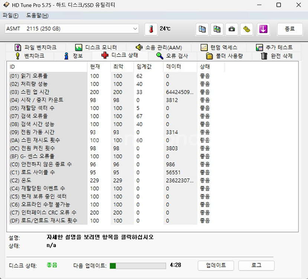The height and width of the screenshot is (279, 308).
Task: Click the camera save screenshot icon
Action: [x=232, y=29]
